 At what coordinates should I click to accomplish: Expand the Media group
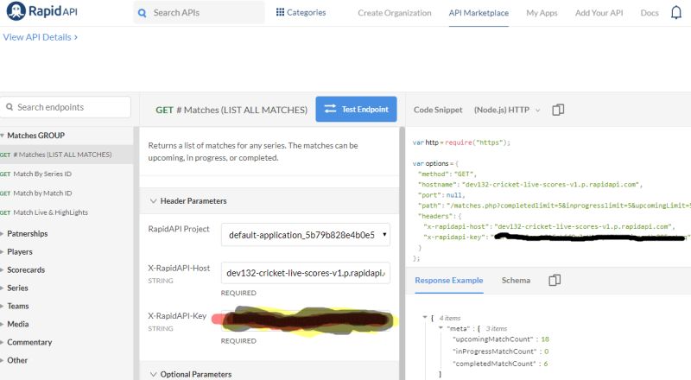(3, 324)
